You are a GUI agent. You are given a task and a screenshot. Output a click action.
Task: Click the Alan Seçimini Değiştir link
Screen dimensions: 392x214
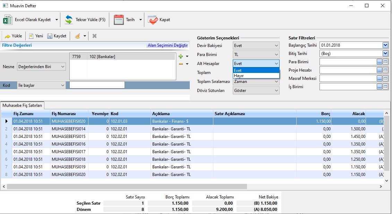click(168, 45)
